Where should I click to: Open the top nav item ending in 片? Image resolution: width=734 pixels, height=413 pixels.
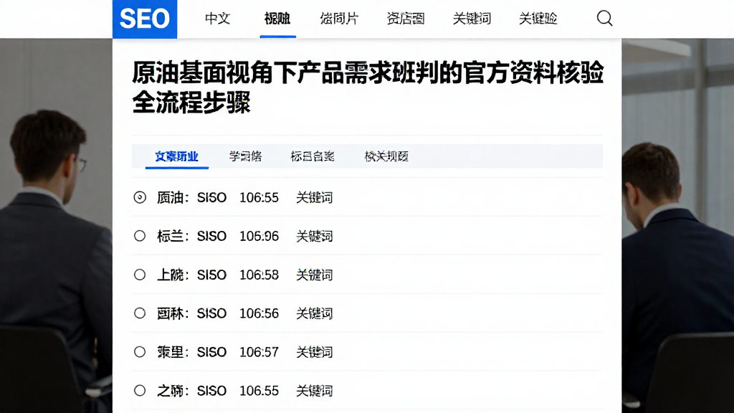(x=339, y=19)
